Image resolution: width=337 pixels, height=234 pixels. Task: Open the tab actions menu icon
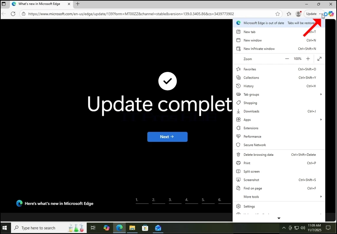[4, 4]
